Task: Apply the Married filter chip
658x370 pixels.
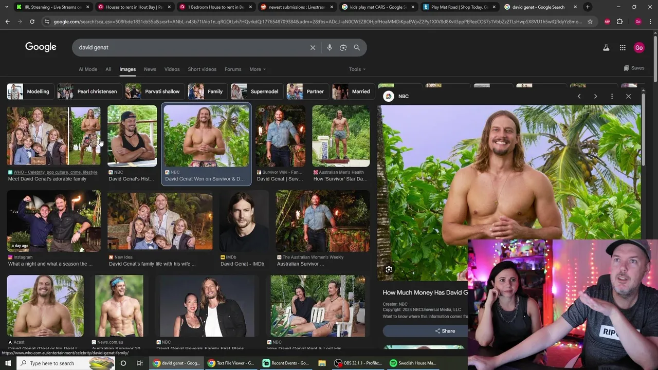Action: click(x=353, y=91)
